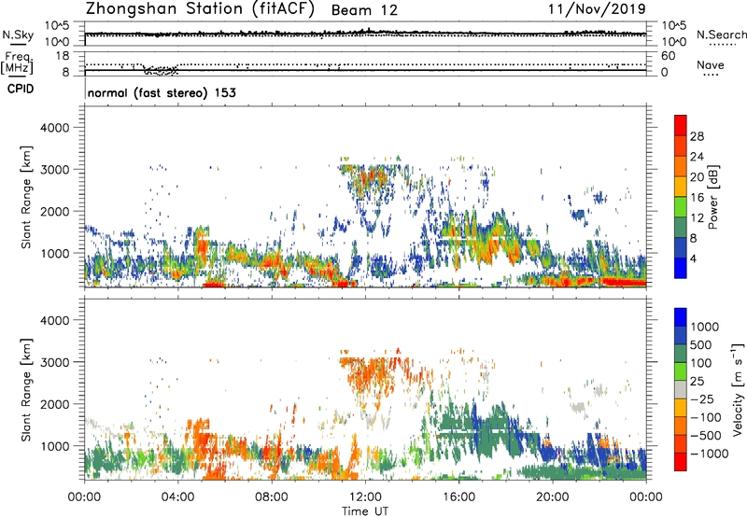Click the red top segment of Power color bar
Screen dimensions: 747x517
pyautogui.click(x=681, y=125)
